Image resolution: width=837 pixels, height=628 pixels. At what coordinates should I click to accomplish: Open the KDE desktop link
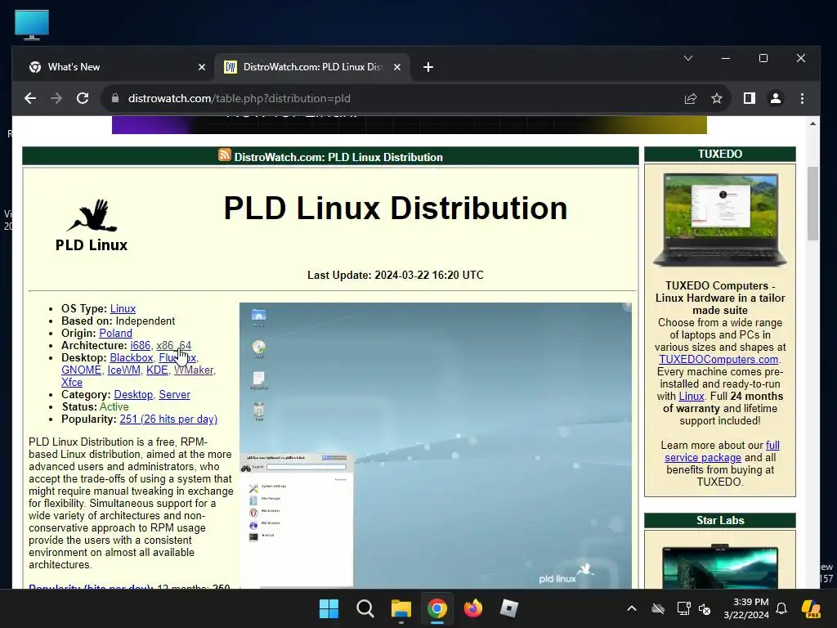tap(157, 370)
